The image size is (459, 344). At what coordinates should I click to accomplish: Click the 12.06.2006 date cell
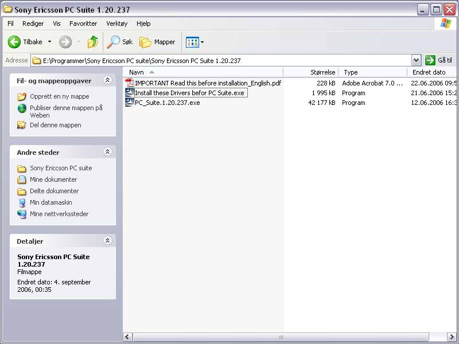(434, 103)
